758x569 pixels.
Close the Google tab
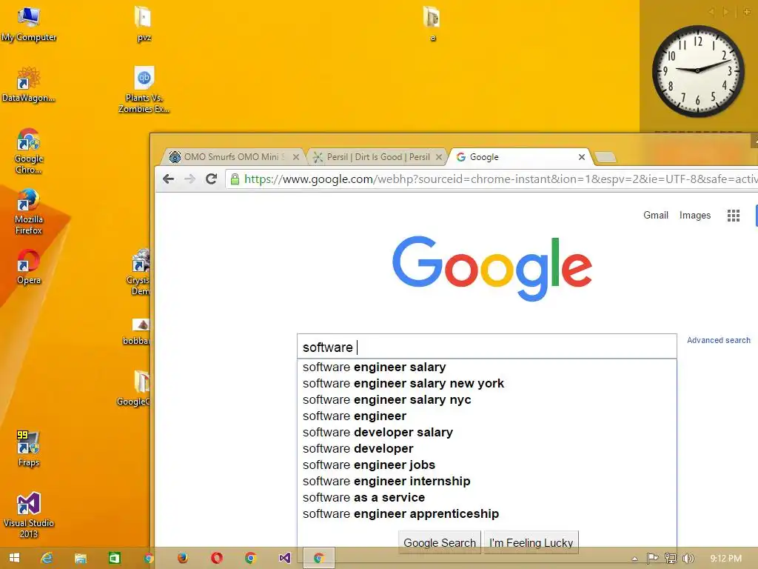582,157
